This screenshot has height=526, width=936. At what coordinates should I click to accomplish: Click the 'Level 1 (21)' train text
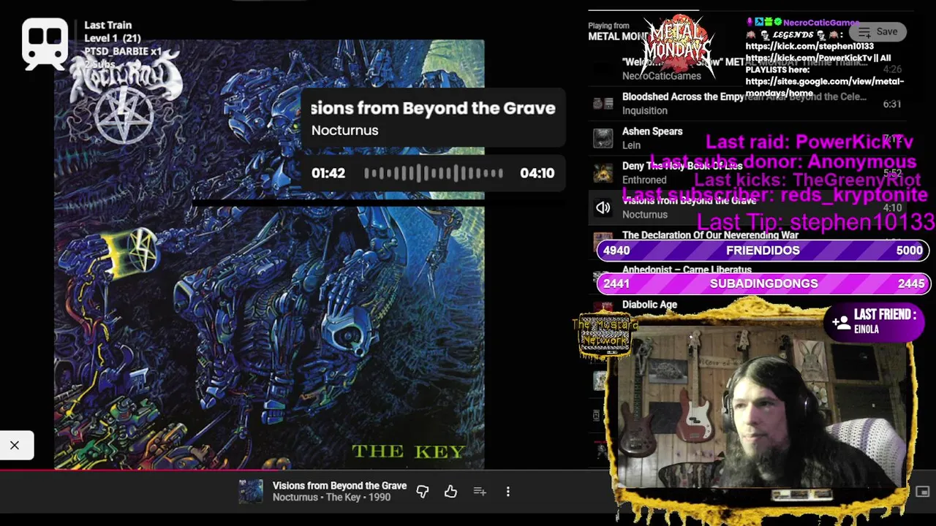point(112,38)
